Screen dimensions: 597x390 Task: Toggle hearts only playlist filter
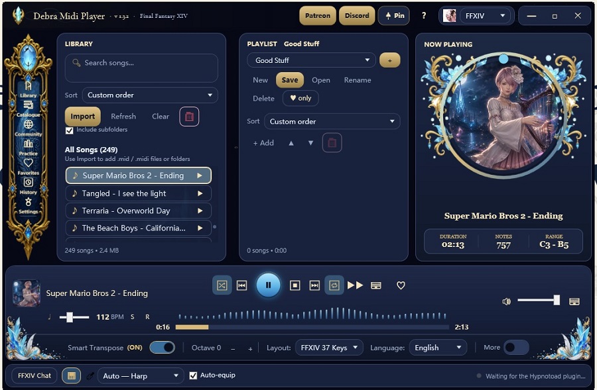[x=300, y=98]
